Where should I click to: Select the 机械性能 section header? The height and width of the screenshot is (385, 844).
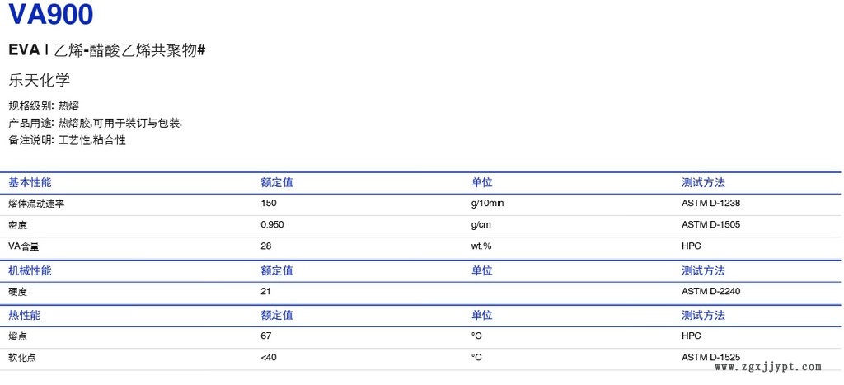[x=30, y=270]
